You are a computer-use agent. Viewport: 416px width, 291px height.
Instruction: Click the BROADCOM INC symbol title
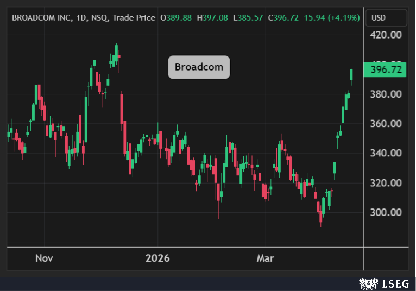point(40,18)
